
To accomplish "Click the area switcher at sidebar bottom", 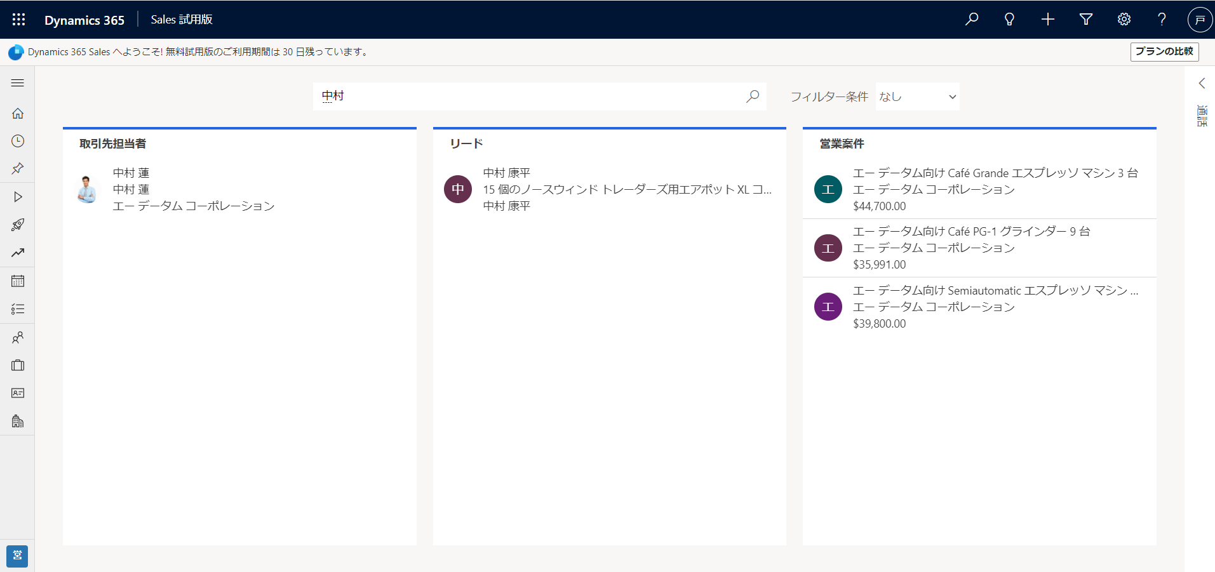I will (x=17, y=556).
